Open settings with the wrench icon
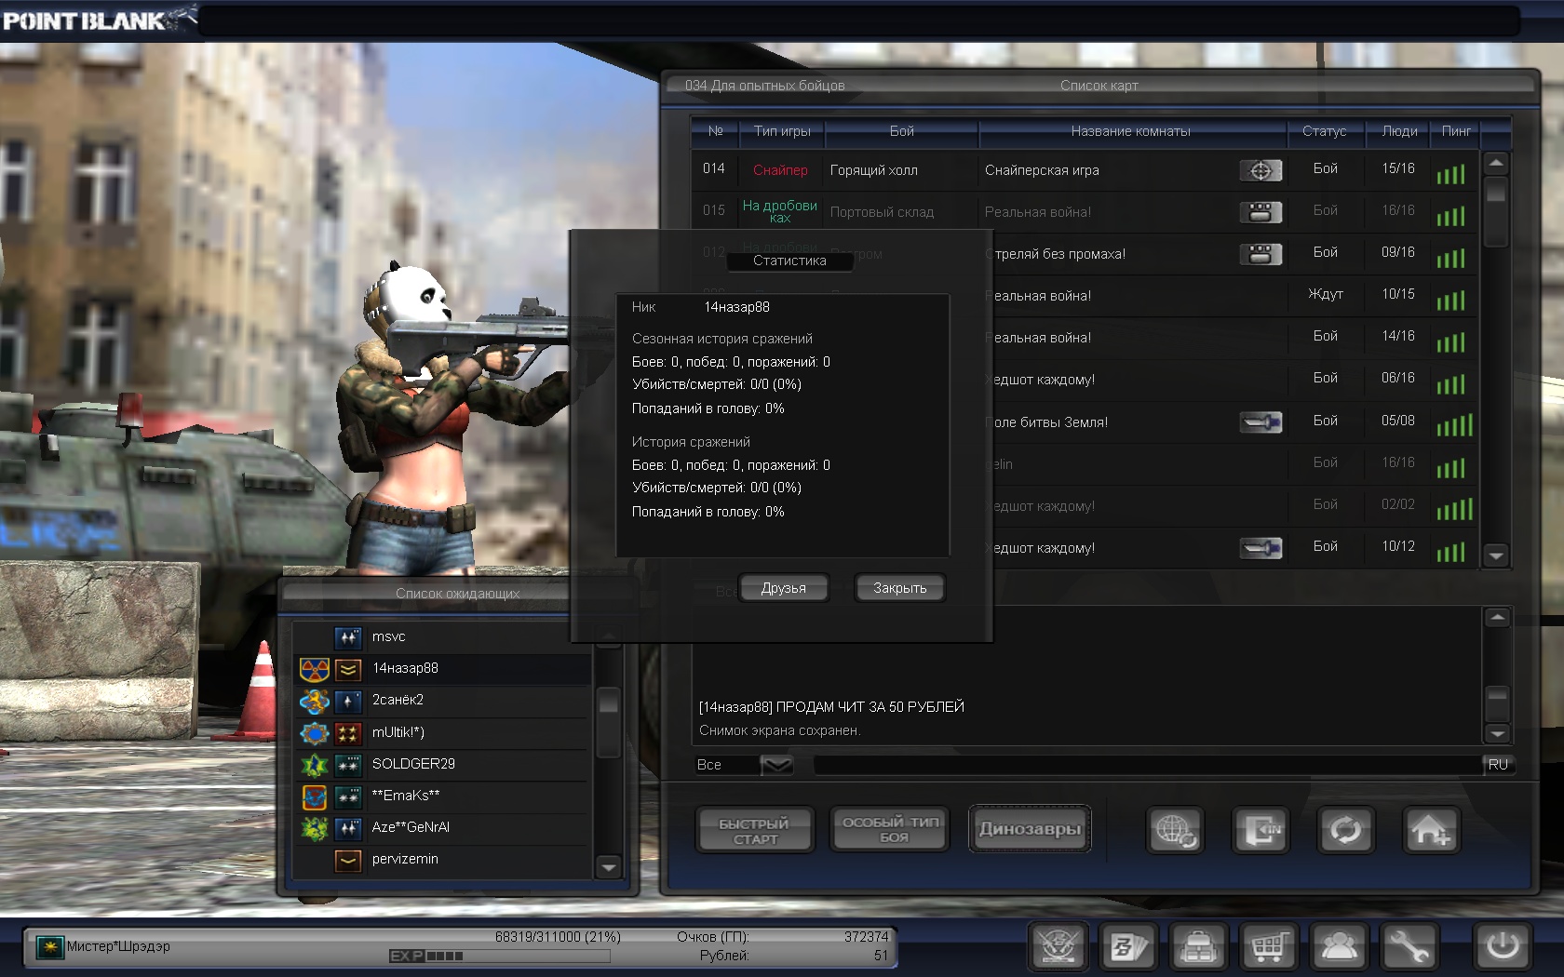Image resolution: width=1564 pixels, height=977 pixels. tap(1409, 947)
